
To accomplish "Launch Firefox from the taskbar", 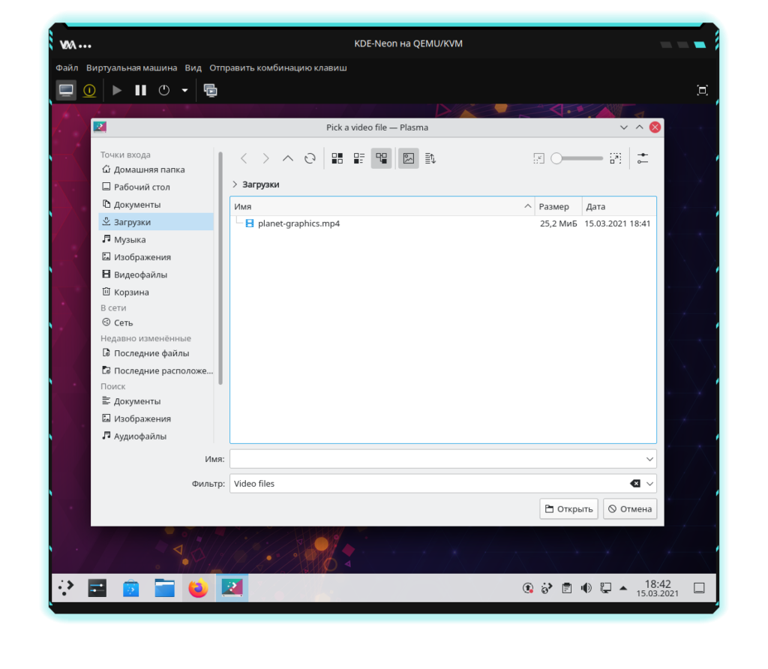I will (x=198, y=589).
